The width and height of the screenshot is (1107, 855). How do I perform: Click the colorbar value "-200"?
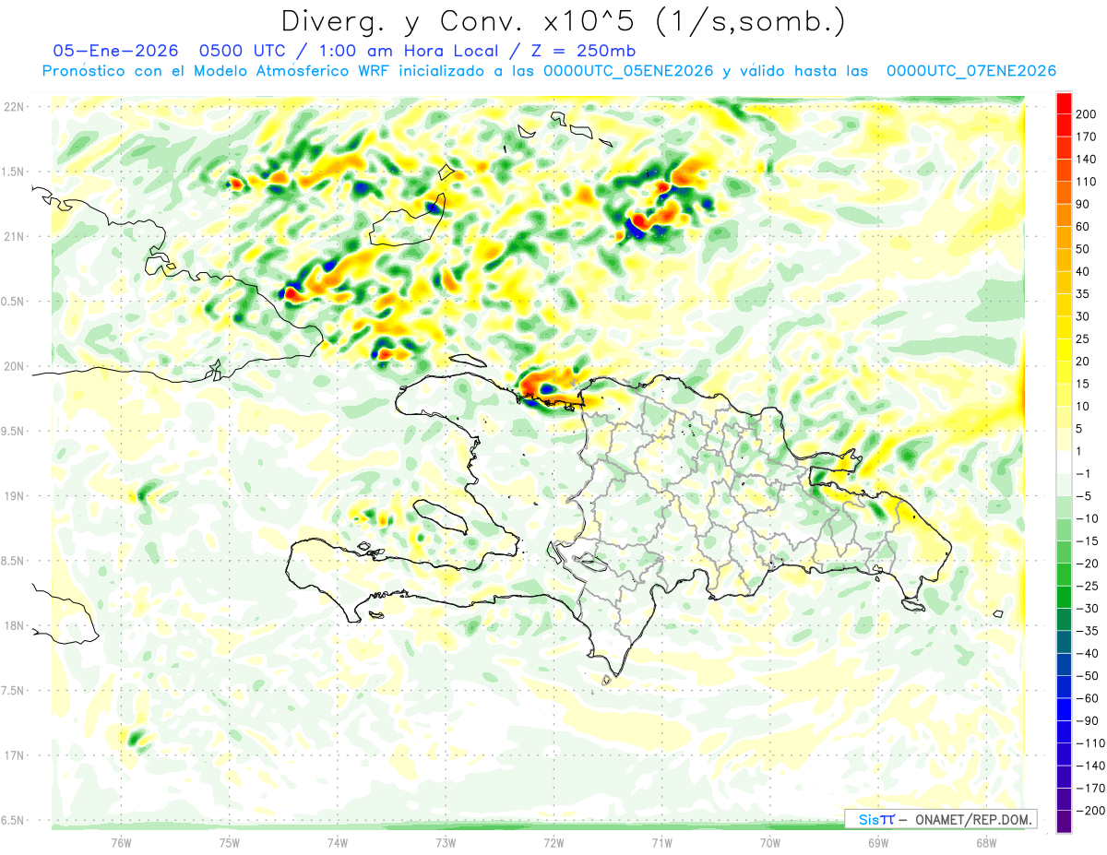coord(1090,811)
